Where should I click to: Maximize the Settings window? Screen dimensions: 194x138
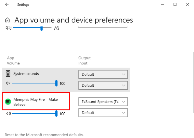175,5
